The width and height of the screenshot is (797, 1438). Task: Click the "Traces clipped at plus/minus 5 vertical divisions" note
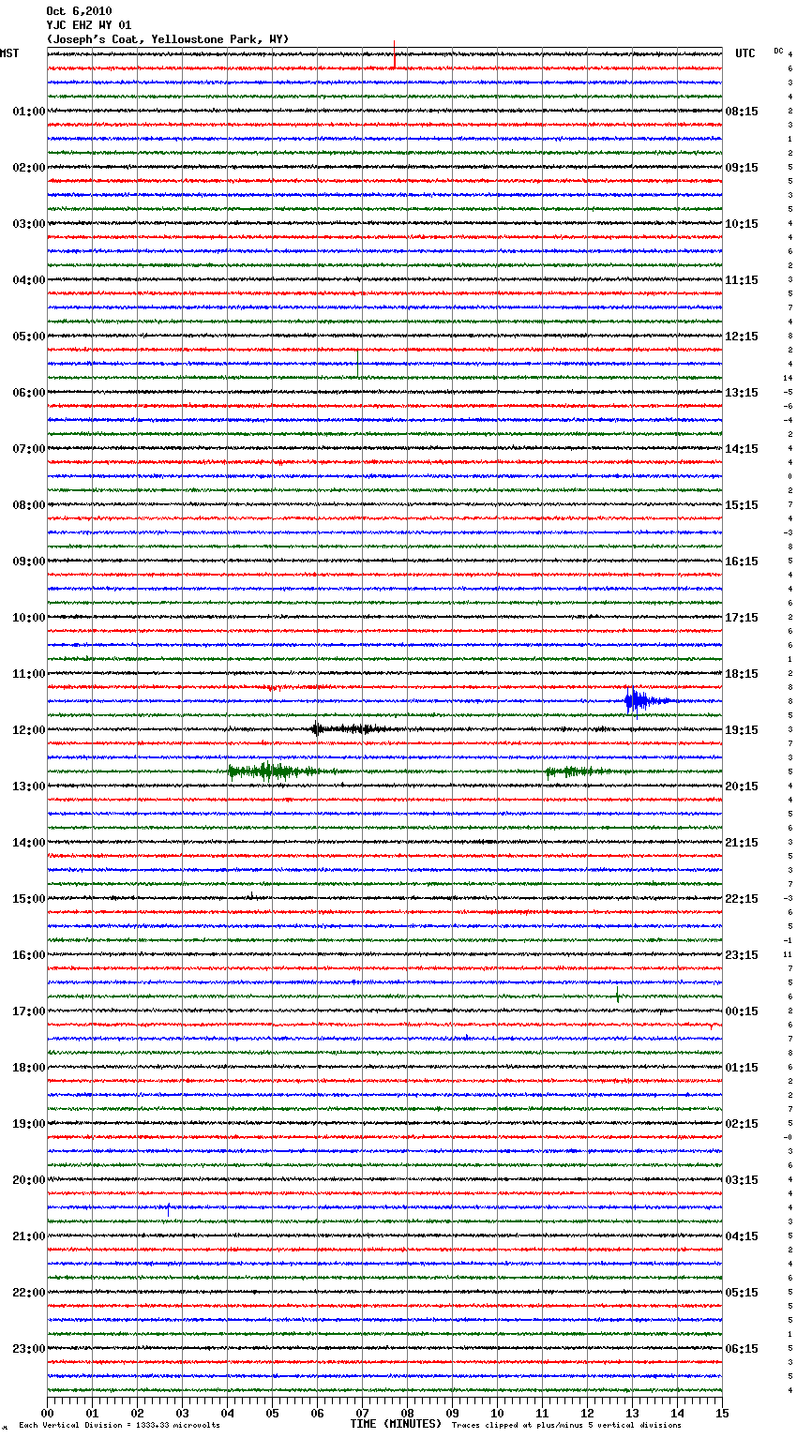pyautogui.click(x=566, y=1426)
